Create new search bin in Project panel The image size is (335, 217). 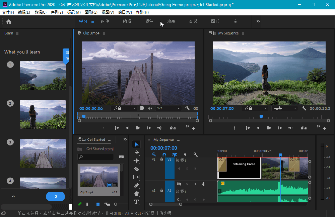pos(121,157)
